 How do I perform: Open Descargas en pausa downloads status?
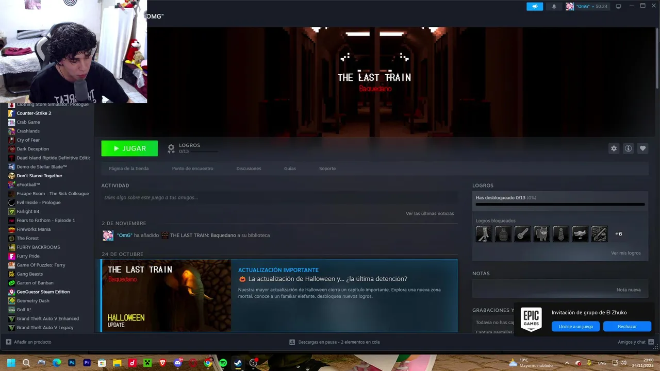[334, 342]
